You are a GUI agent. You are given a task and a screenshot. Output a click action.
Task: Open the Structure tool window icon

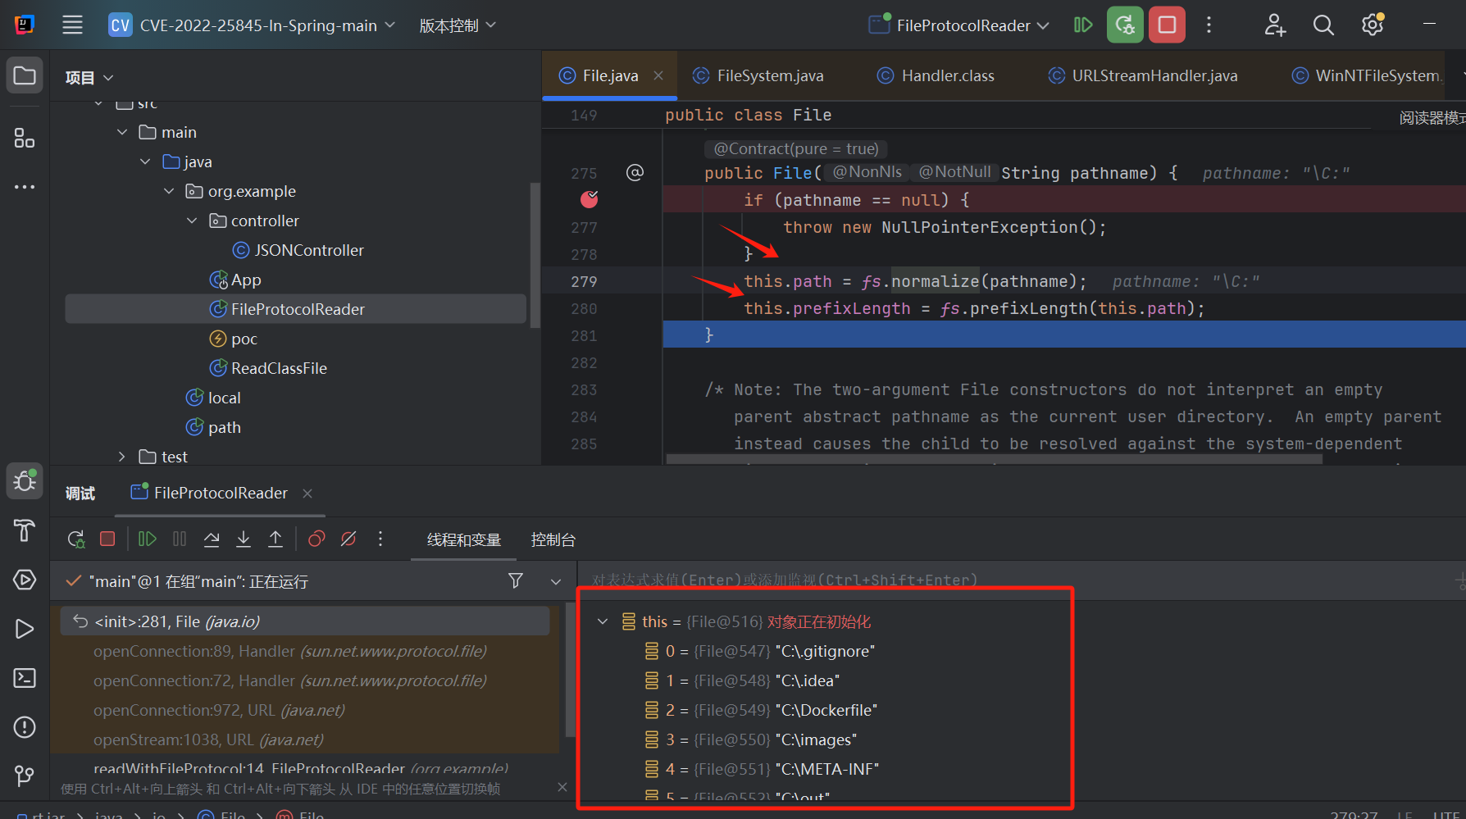pyautogui.click(x=25, y=138)
